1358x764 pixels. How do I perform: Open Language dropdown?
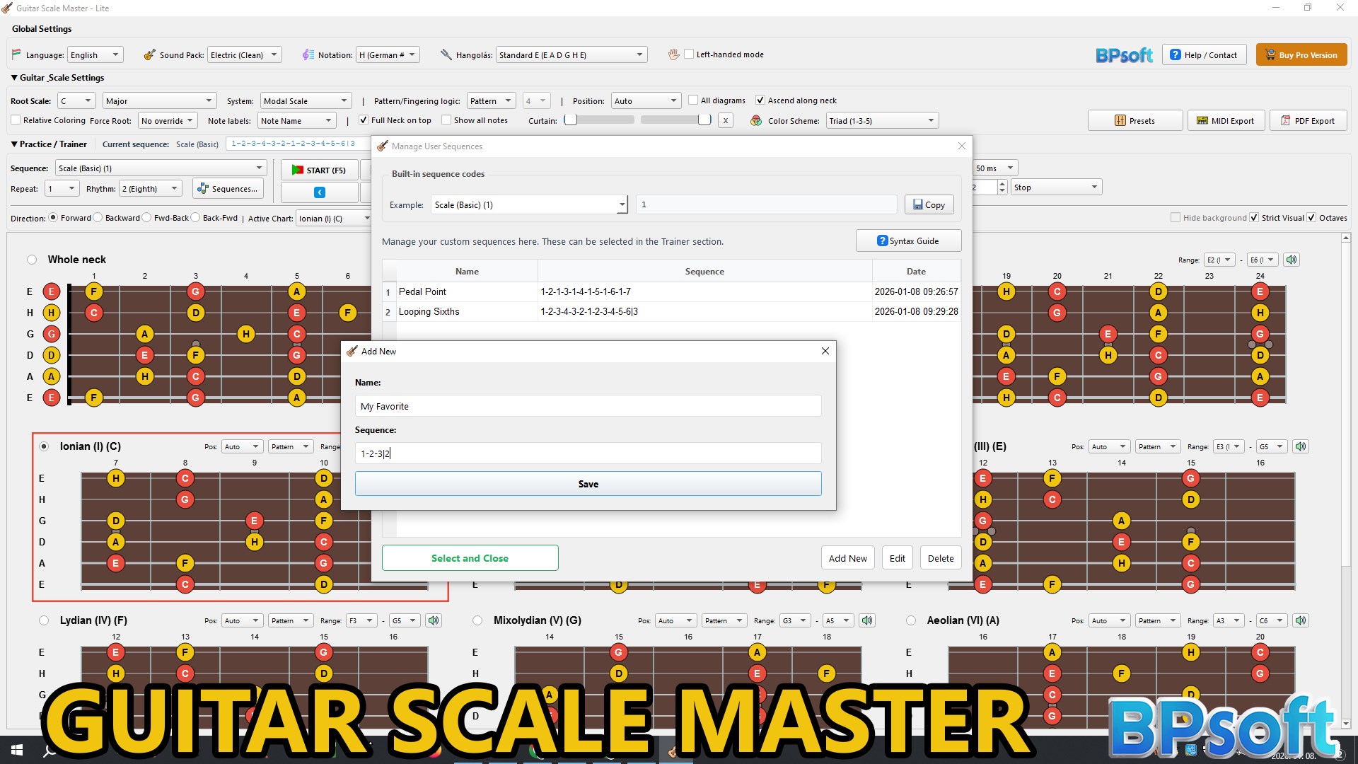click(95, 54)
